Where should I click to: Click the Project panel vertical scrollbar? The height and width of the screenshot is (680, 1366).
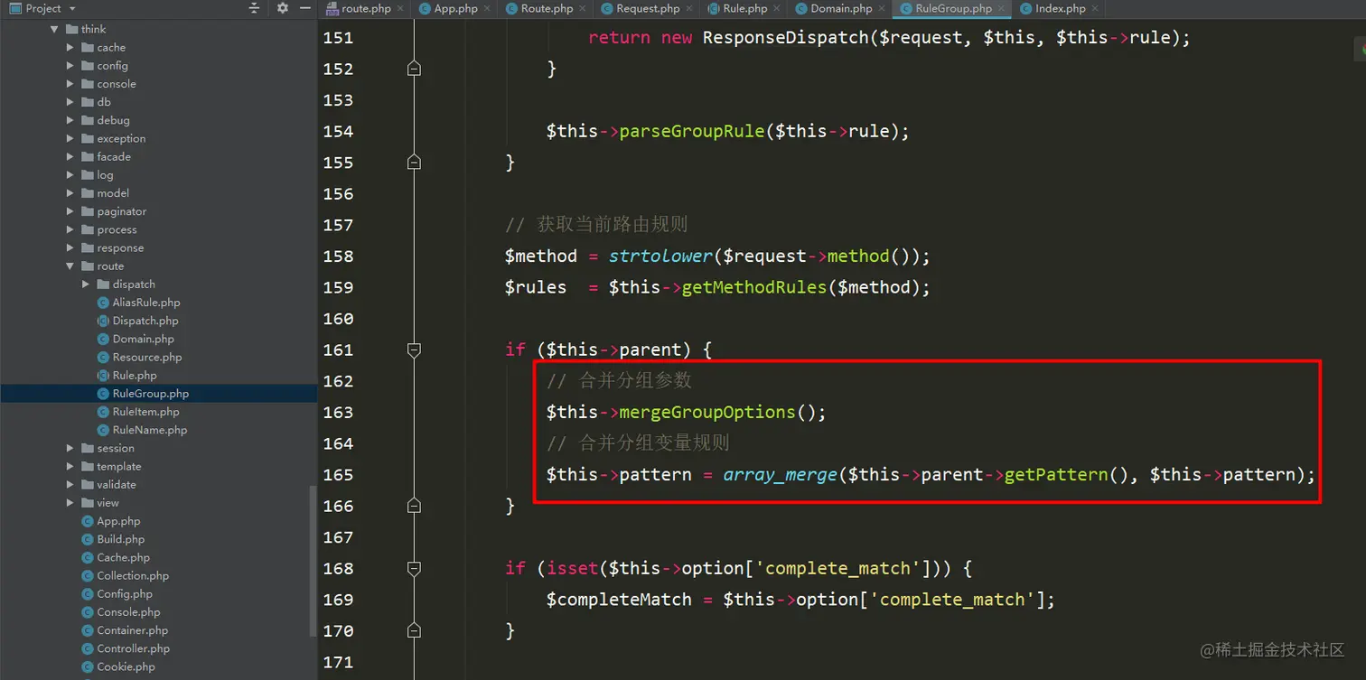point(313,560)
